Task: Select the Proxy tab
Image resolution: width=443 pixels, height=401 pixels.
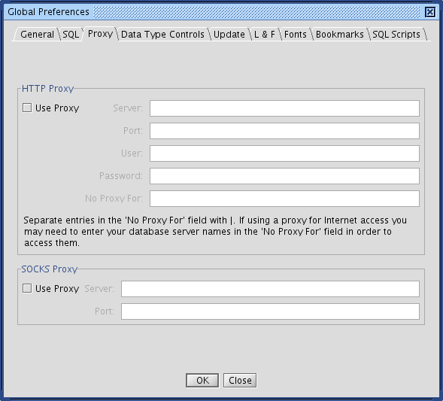Action: (100, 34)
